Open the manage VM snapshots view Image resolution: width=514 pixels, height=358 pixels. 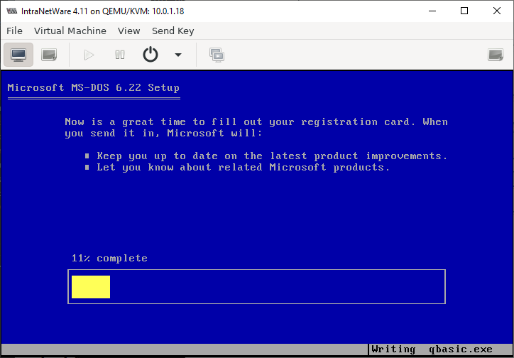click(217, 55)
